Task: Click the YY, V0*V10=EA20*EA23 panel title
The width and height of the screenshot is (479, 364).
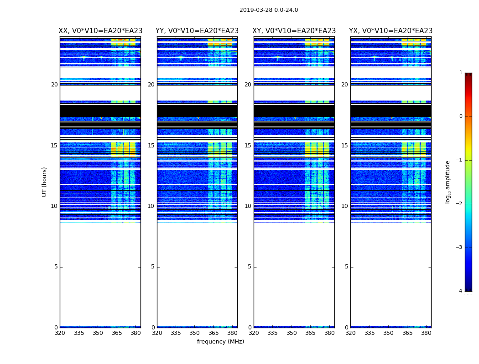Action: tap(197, 31)
